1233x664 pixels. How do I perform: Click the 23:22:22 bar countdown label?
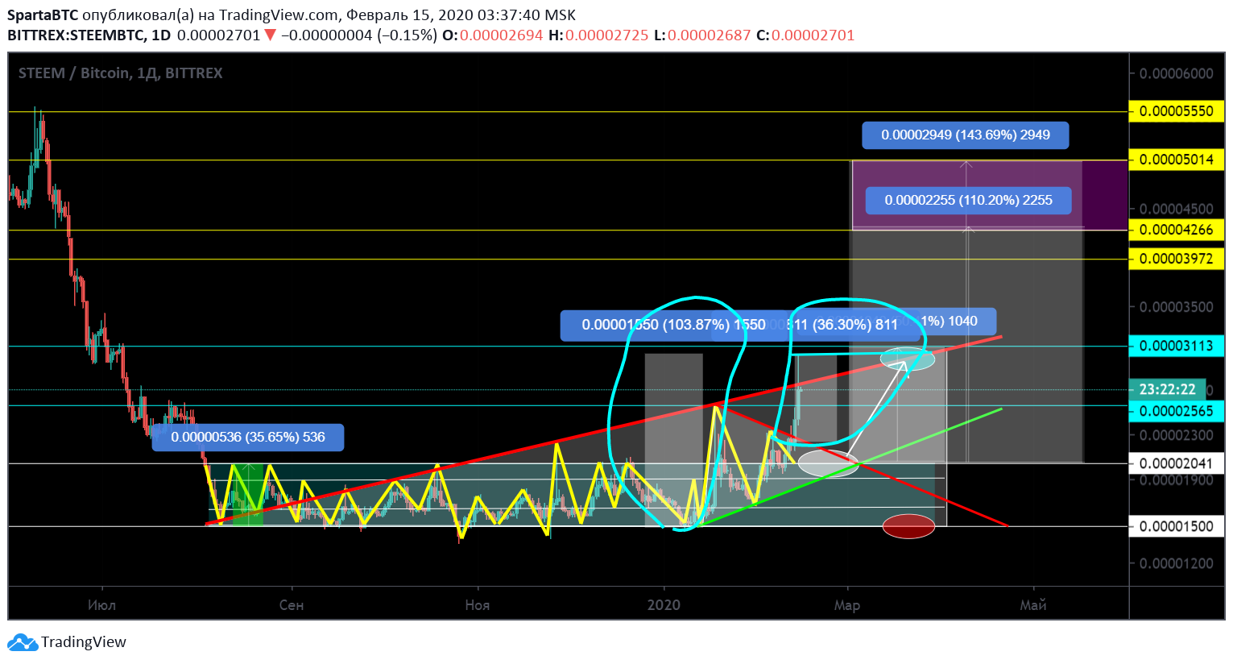tap(1168, 389)
